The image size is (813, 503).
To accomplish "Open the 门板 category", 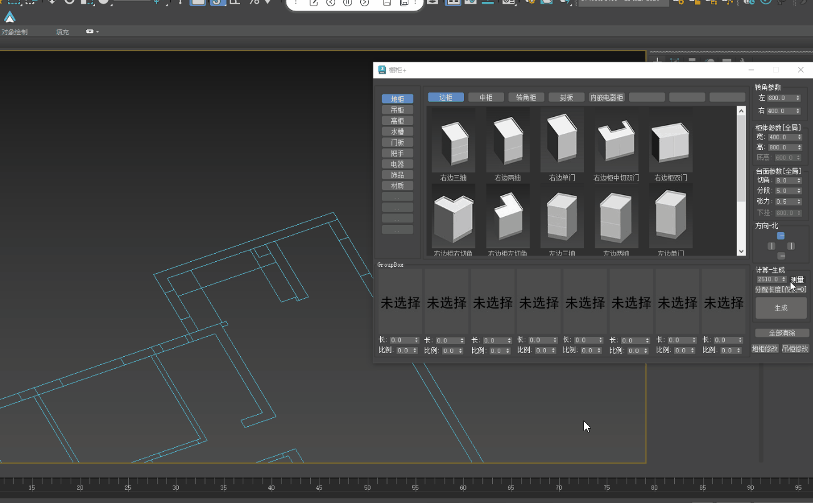I will [x=397, y=142].
